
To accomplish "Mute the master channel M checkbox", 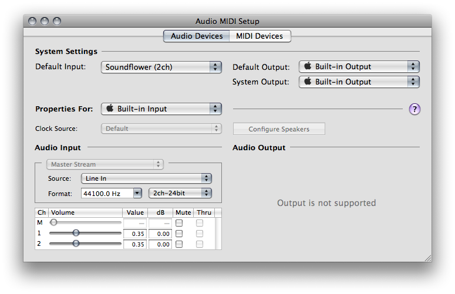I will point(179,222).
